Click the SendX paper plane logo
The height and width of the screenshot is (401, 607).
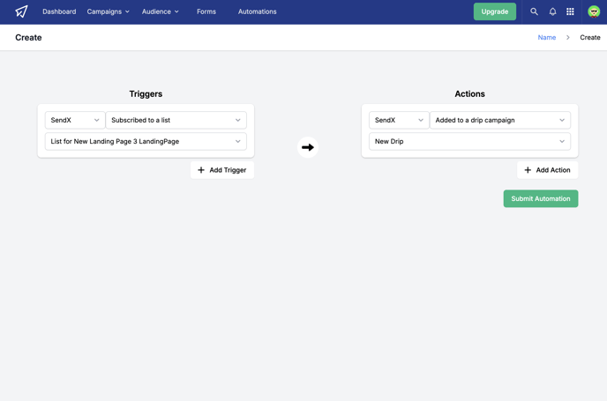click(x=21, y=11)
